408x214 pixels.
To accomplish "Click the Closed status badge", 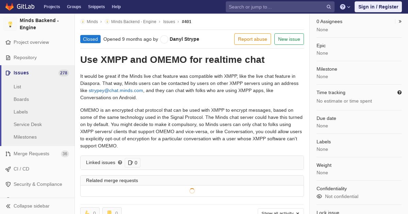I will pyautogui.click(x=90, y=39).
